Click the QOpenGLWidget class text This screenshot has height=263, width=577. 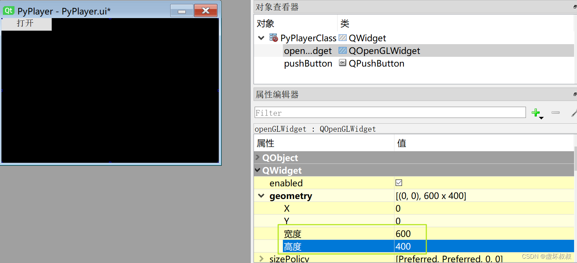(x=384, y=51)
